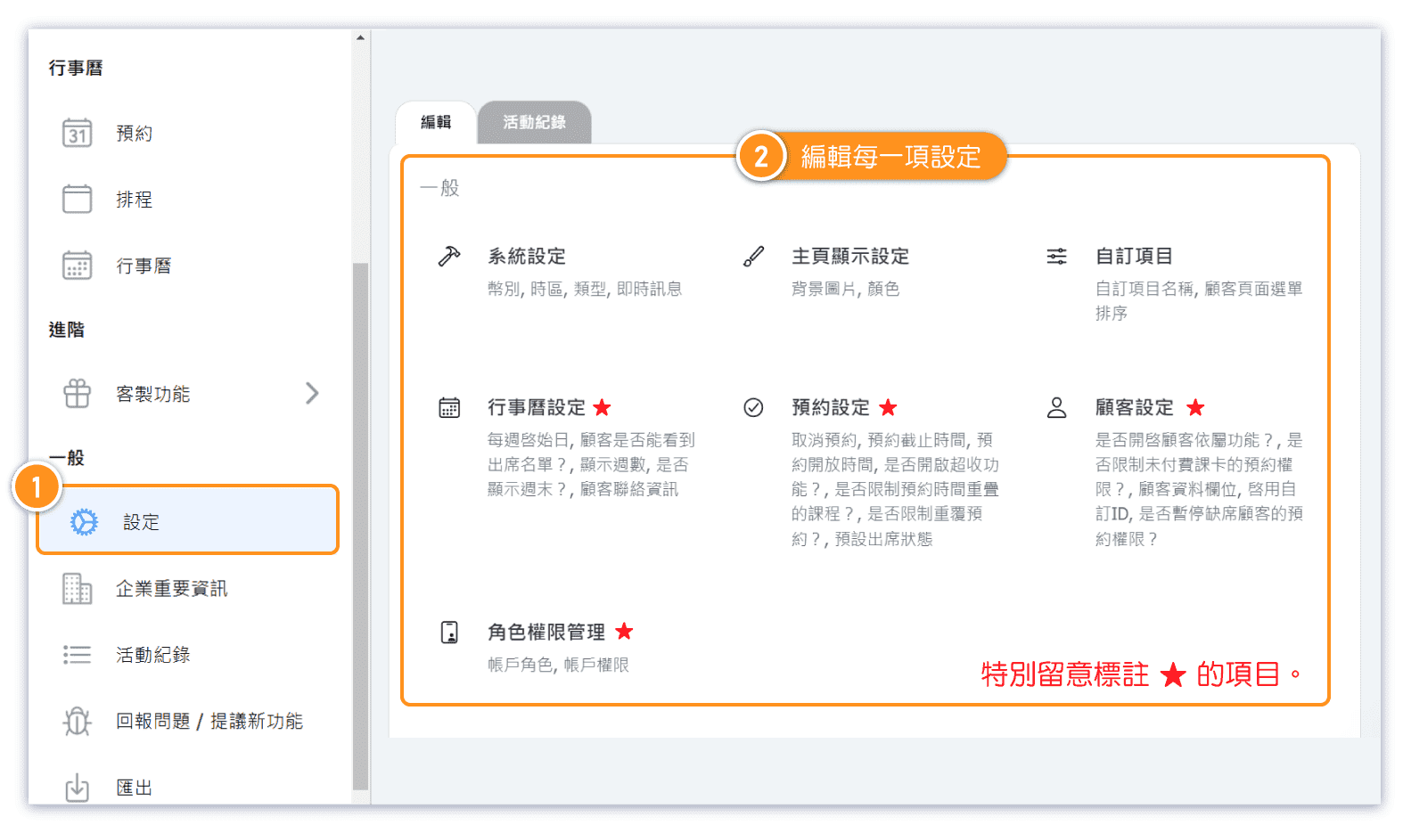The width and height of the screenshot is (1403, 825).
Task: Expand the 客製功能 chevron arrow
Action: (311, 394)
